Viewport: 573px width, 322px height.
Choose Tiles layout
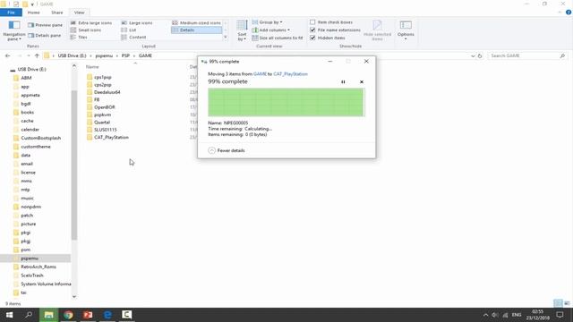coord(79,38)
